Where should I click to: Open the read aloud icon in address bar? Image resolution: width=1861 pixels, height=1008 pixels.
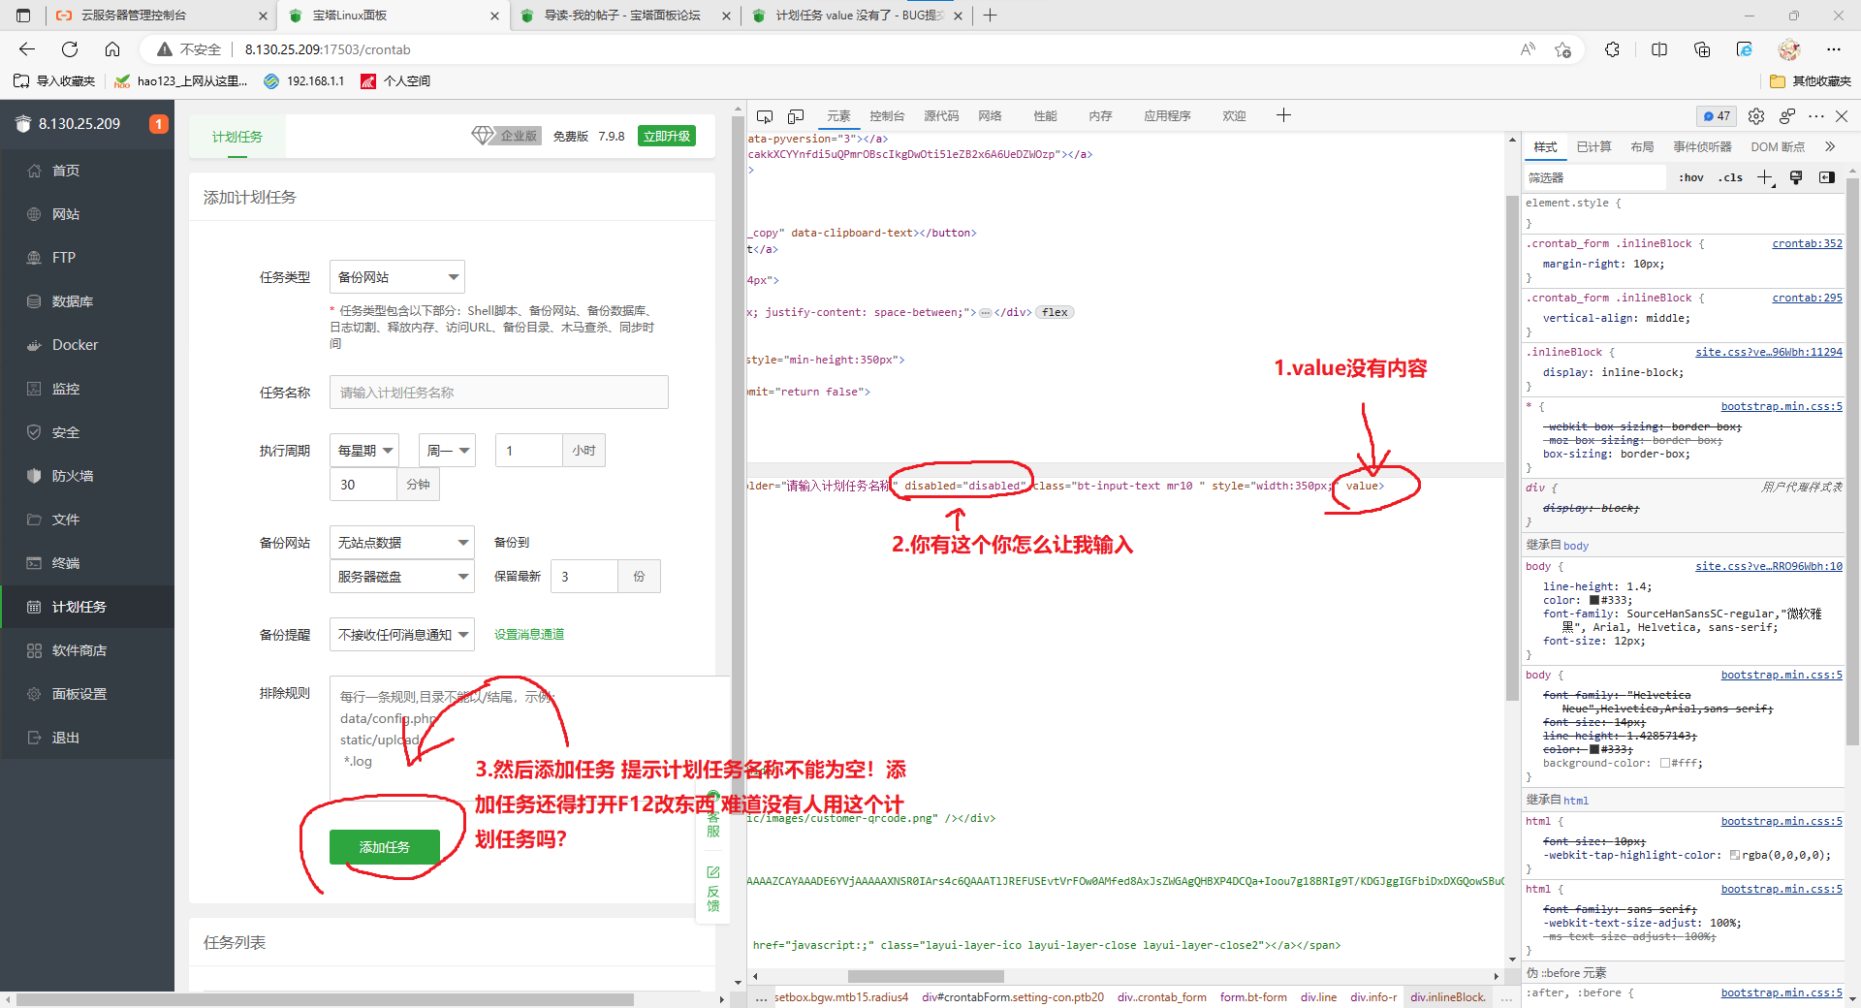(1528, 49)
